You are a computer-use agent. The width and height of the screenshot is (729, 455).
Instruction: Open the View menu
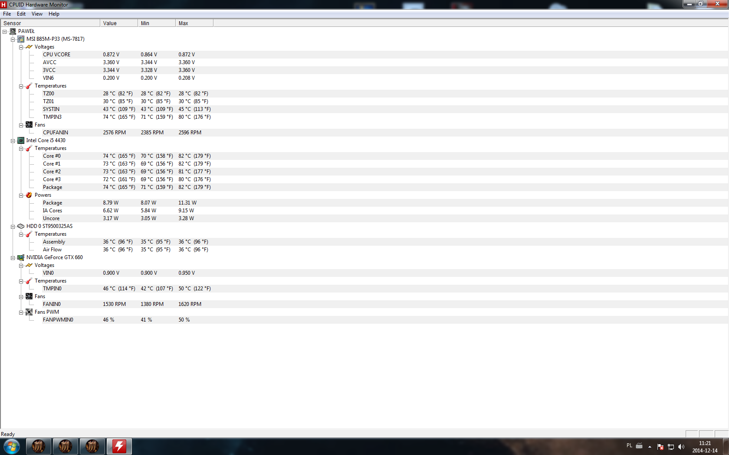pyautogui.click(x=37, y=14)
